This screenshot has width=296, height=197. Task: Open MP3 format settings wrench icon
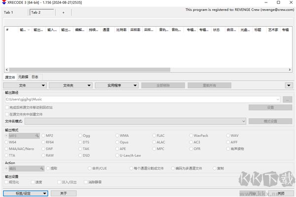pyautogui.click(x=37, y=136)
